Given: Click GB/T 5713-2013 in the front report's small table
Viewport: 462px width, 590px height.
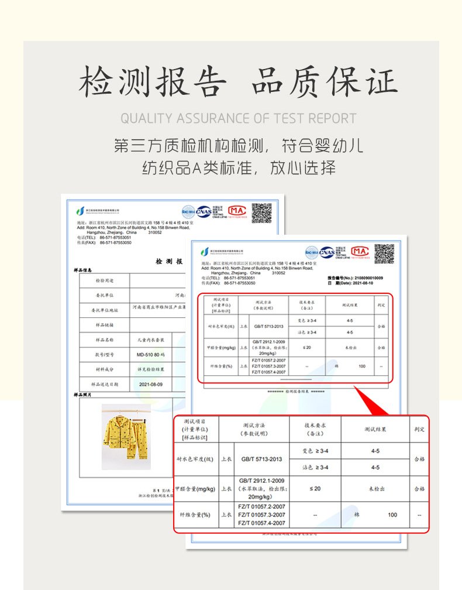Looking at the screenshot, I should [269, 326].
